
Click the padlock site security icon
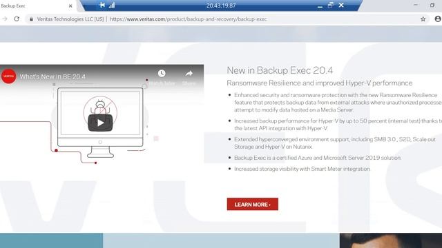point(31,19)
